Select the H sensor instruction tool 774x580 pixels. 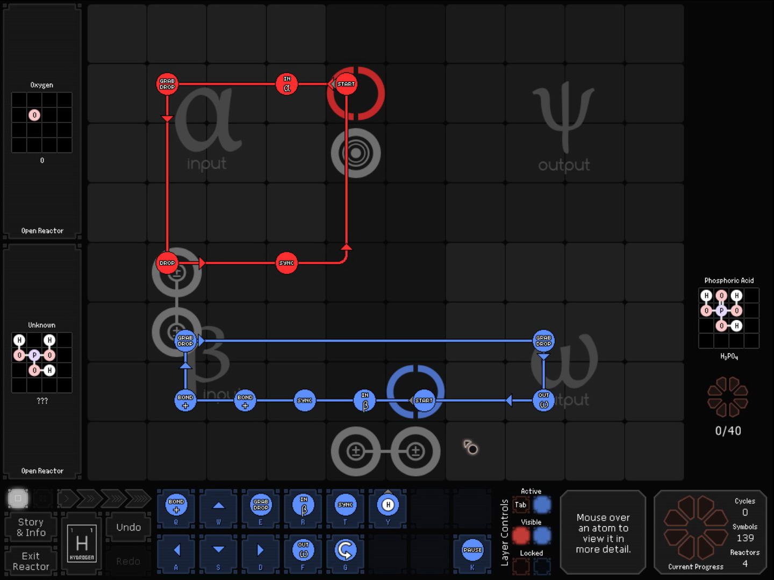tap(388, 505)
